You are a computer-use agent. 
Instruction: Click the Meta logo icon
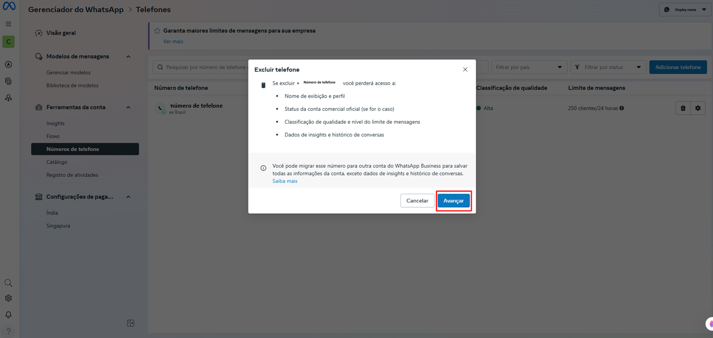9,6
